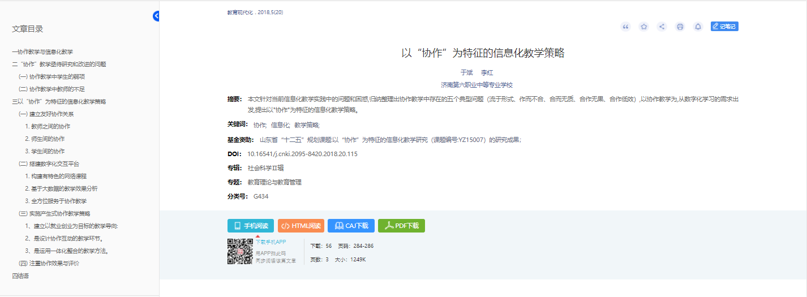Click 下载手机APP link
The width and height of the screenshot is (807, 297).
(271, 242)
